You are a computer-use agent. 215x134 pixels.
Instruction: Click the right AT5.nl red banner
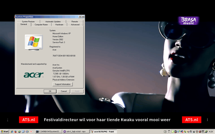tap(192, 120)
